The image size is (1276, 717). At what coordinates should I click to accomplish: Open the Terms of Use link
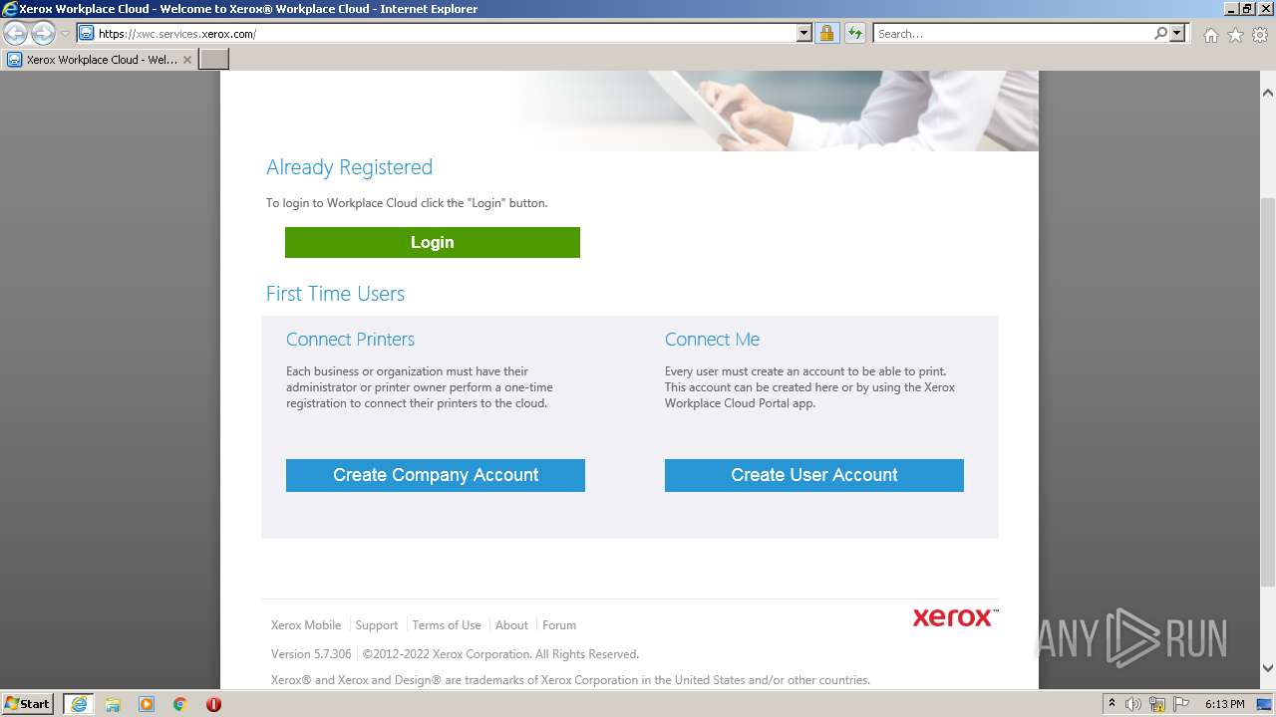(x=447, y=625)
